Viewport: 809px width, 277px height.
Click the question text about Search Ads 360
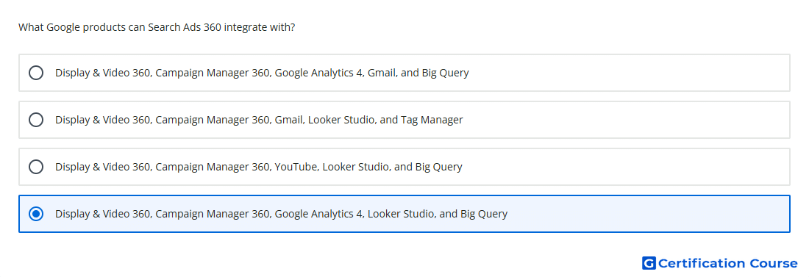click(x=157, y=27)
